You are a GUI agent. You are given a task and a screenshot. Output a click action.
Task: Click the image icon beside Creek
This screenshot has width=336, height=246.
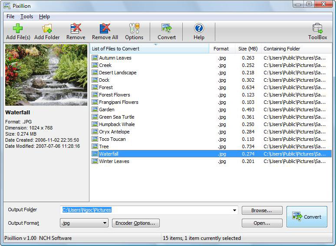[x=95, y=65]
